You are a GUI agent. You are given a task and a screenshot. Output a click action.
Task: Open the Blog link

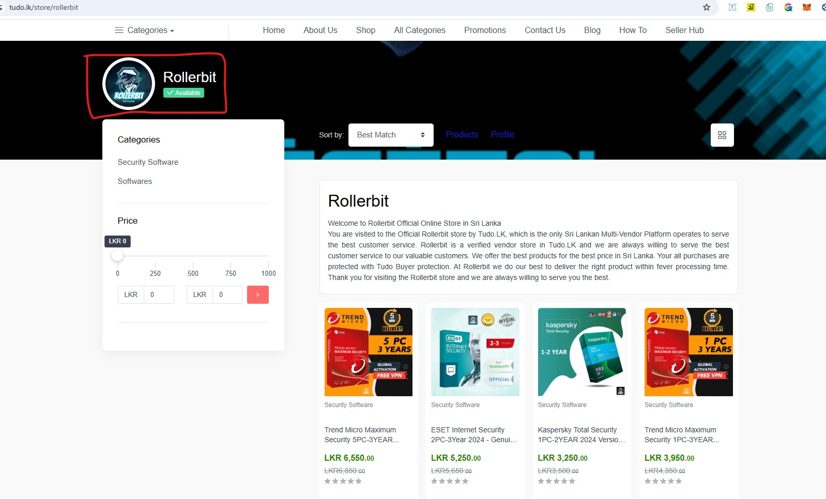click(x=592, y=30)
